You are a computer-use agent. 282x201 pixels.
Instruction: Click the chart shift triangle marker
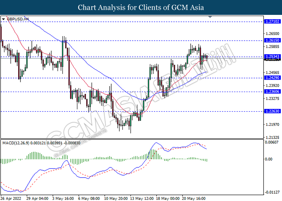210,17
